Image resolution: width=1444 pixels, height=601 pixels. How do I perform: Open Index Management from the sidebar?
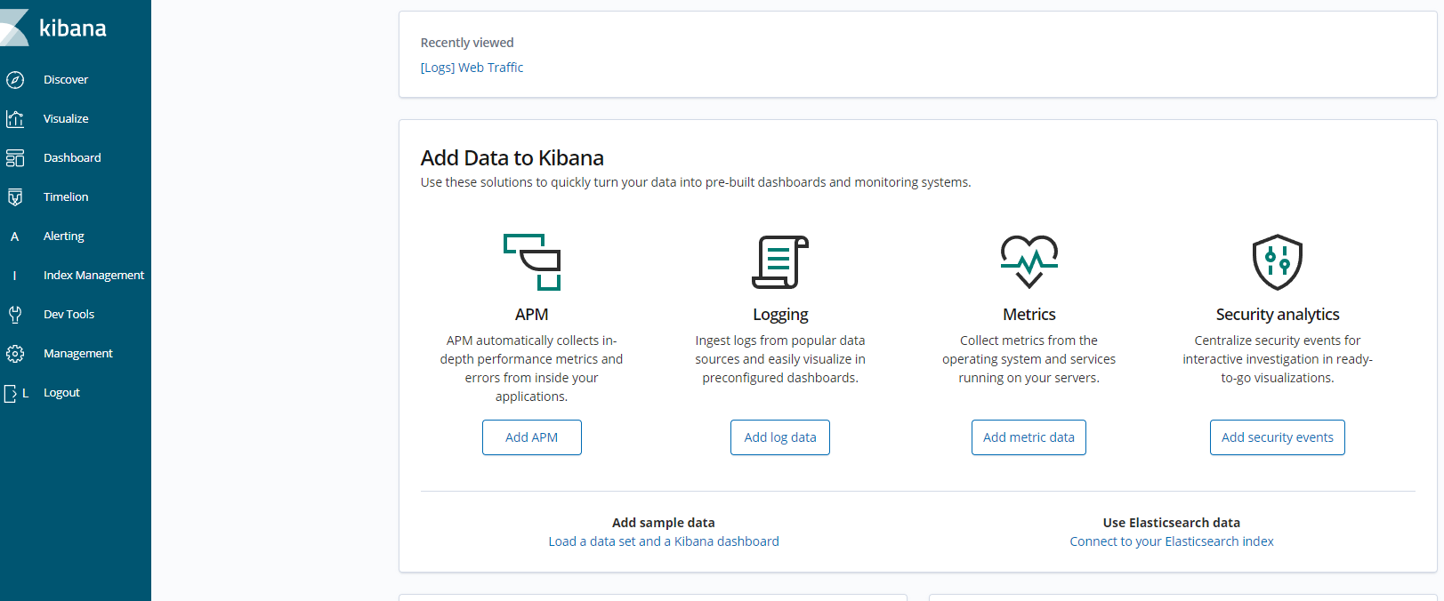(x=93, y=276)
